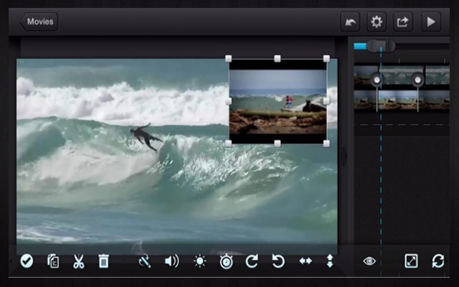Screen dimensions: 459x287
Task: Delete clip using trash icon
Action: tap(103, 261)
